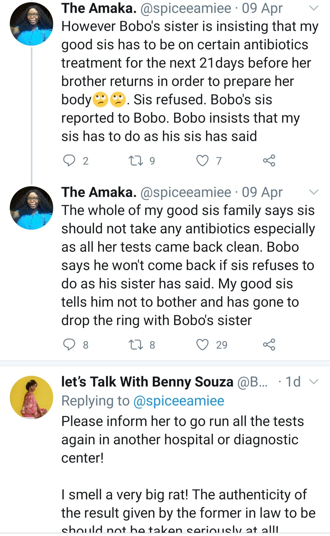Open the 09 Apr timestamp of second tweet

coord(262,192)
